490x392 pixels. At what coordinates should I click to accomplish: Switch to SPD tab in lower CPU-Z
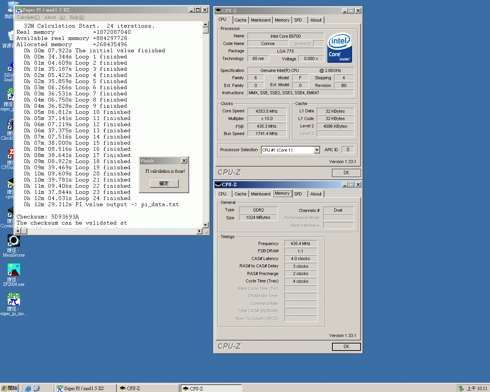coord(298,194)
